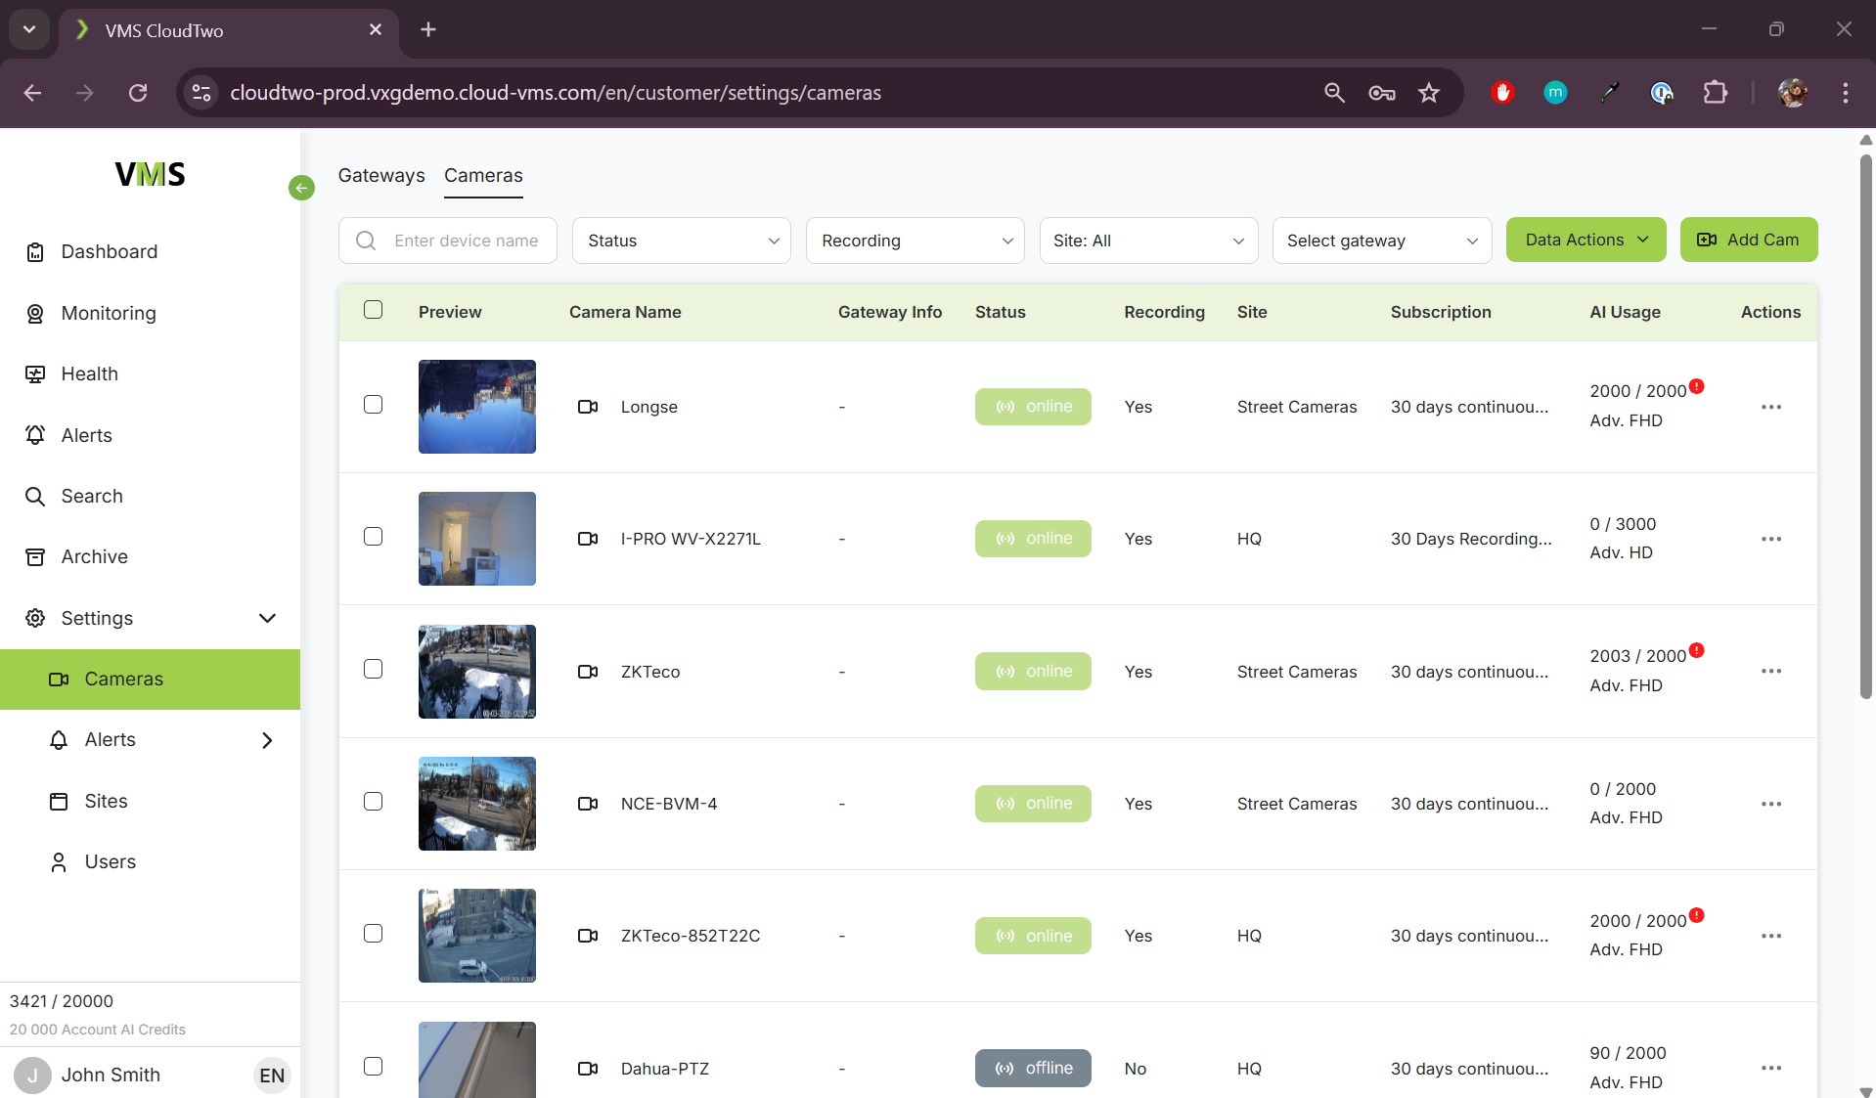The height and width of the screenshot is (1098, 1876).
Task: Click the Archive sidebar icon
Action: tap(35, 557)
